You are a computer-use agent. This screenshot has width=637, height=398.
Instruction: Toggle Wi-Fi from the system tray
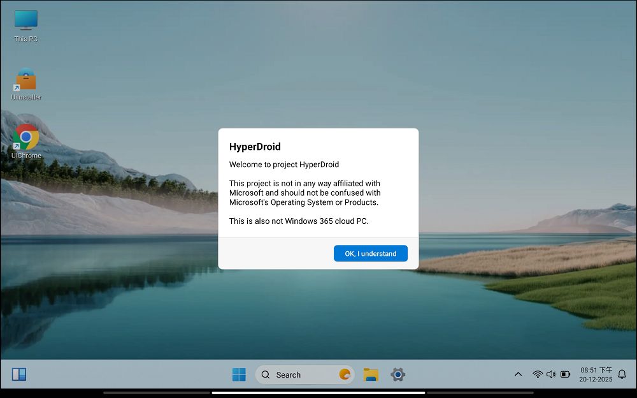tap(536, 374)
